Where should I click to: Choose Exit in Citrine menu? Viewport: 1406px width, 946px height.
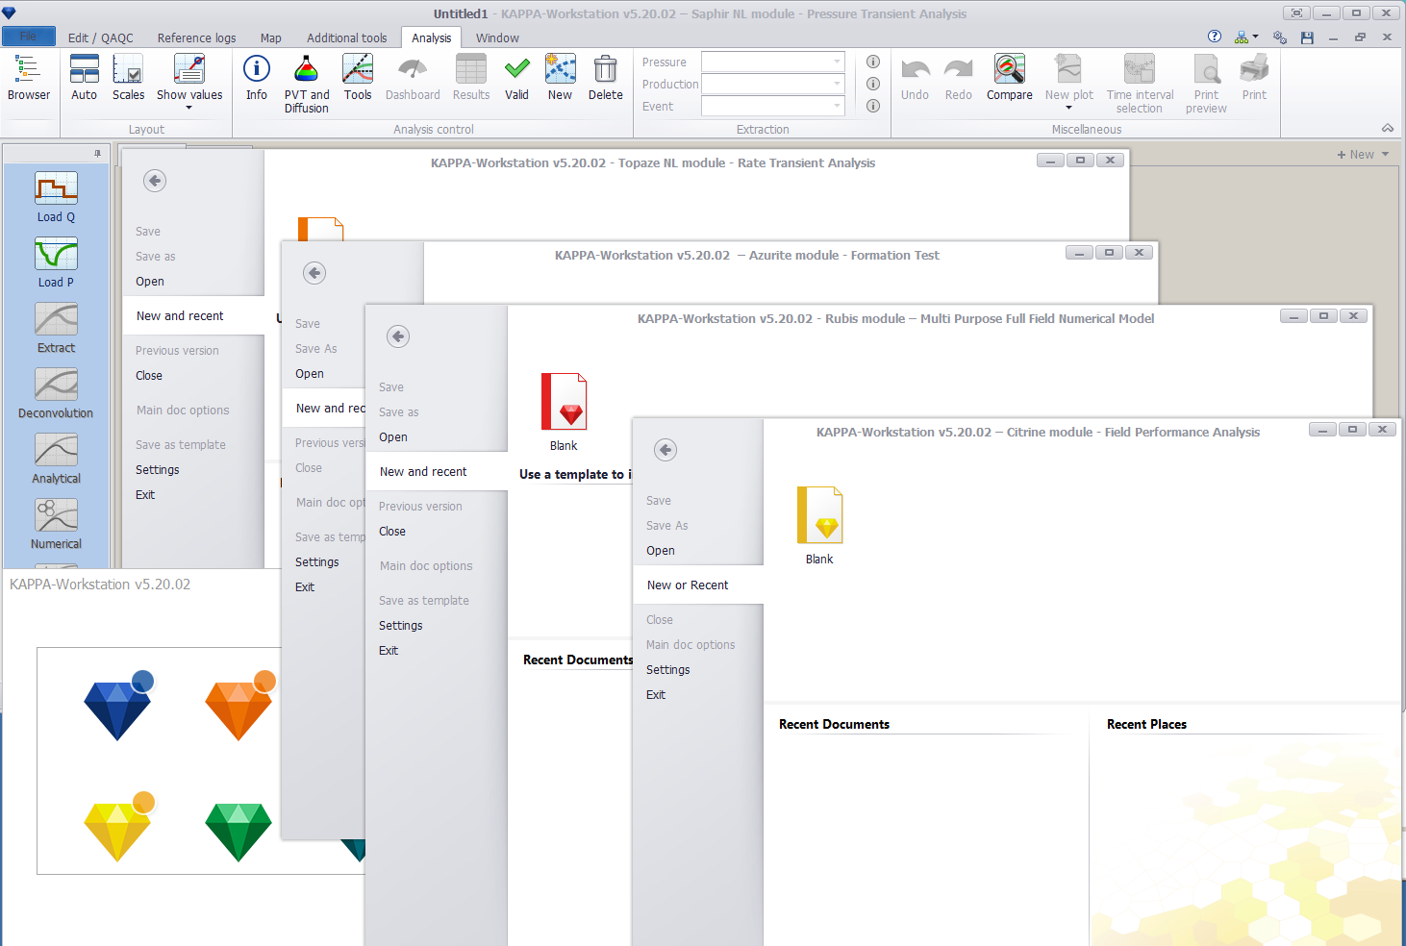656,695
